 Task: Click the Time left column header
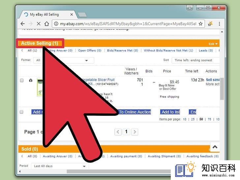pyautogui.click(x=192, y=71)
